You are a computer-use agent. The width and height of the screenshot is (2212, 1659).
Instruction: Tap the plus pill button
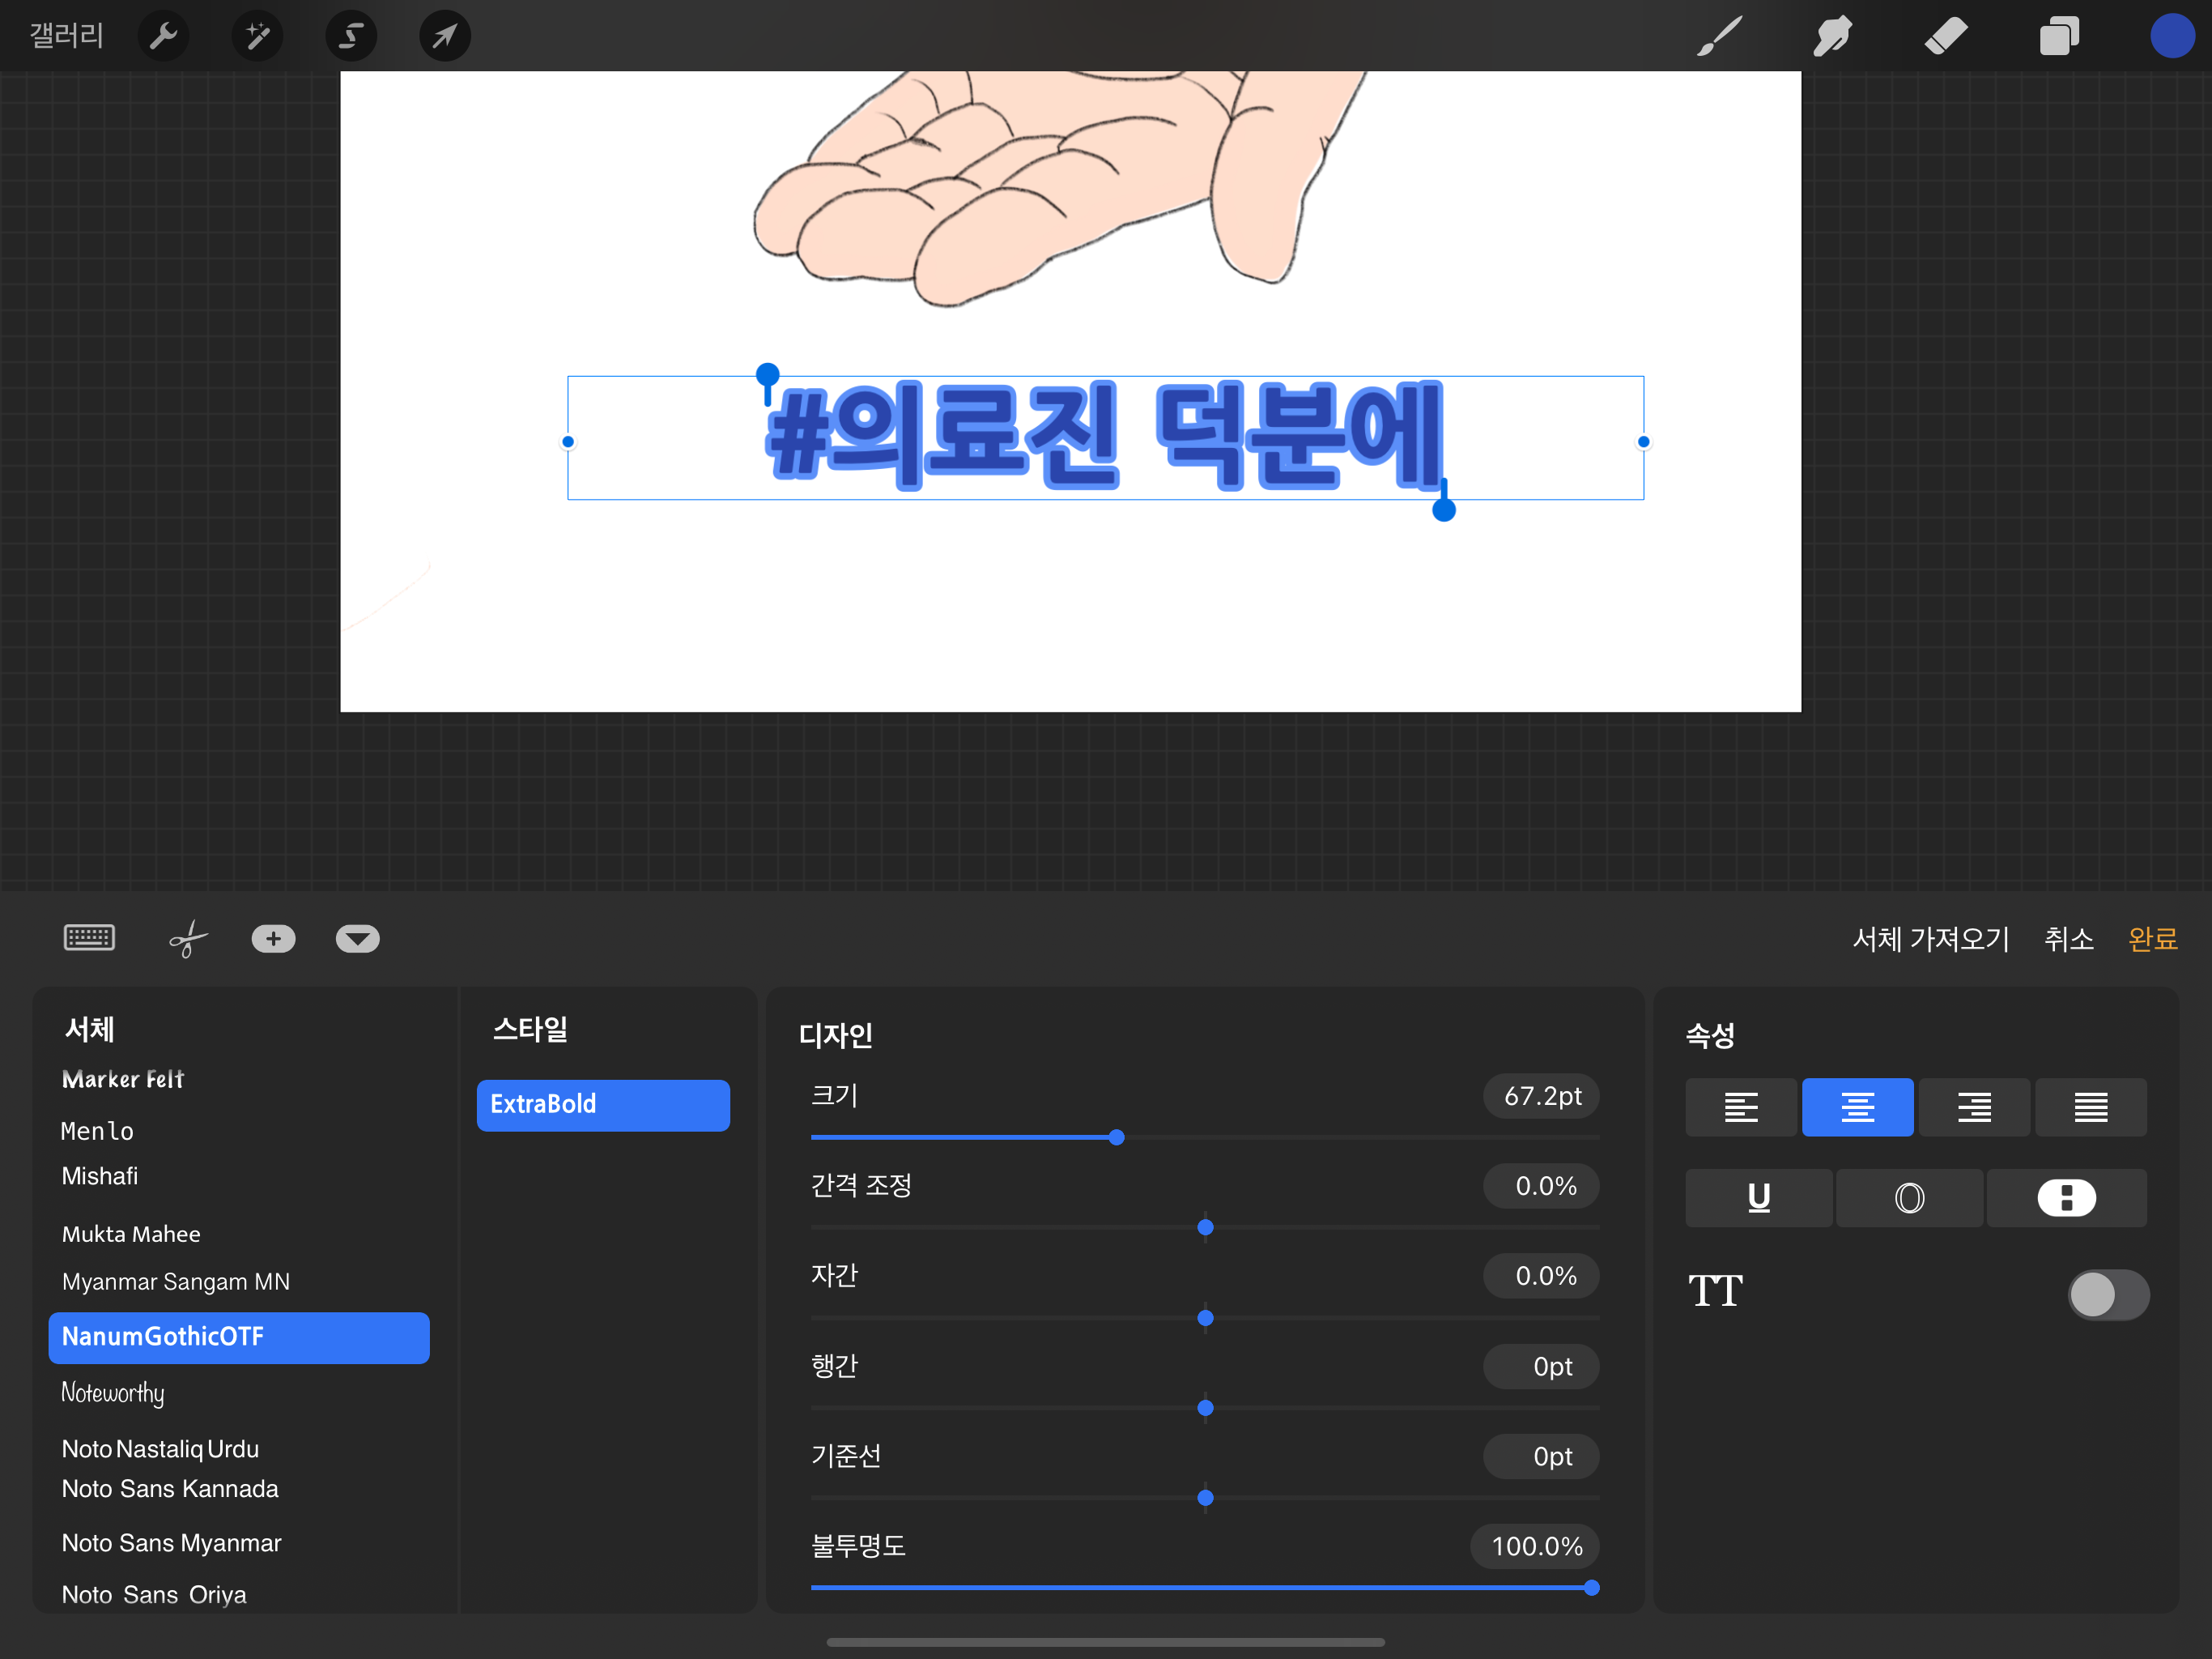[x=273, y=939]
